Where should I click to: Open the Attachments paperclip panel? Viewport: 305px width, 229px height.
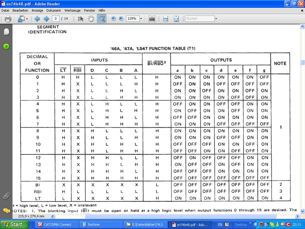click(x=7, y=196)
